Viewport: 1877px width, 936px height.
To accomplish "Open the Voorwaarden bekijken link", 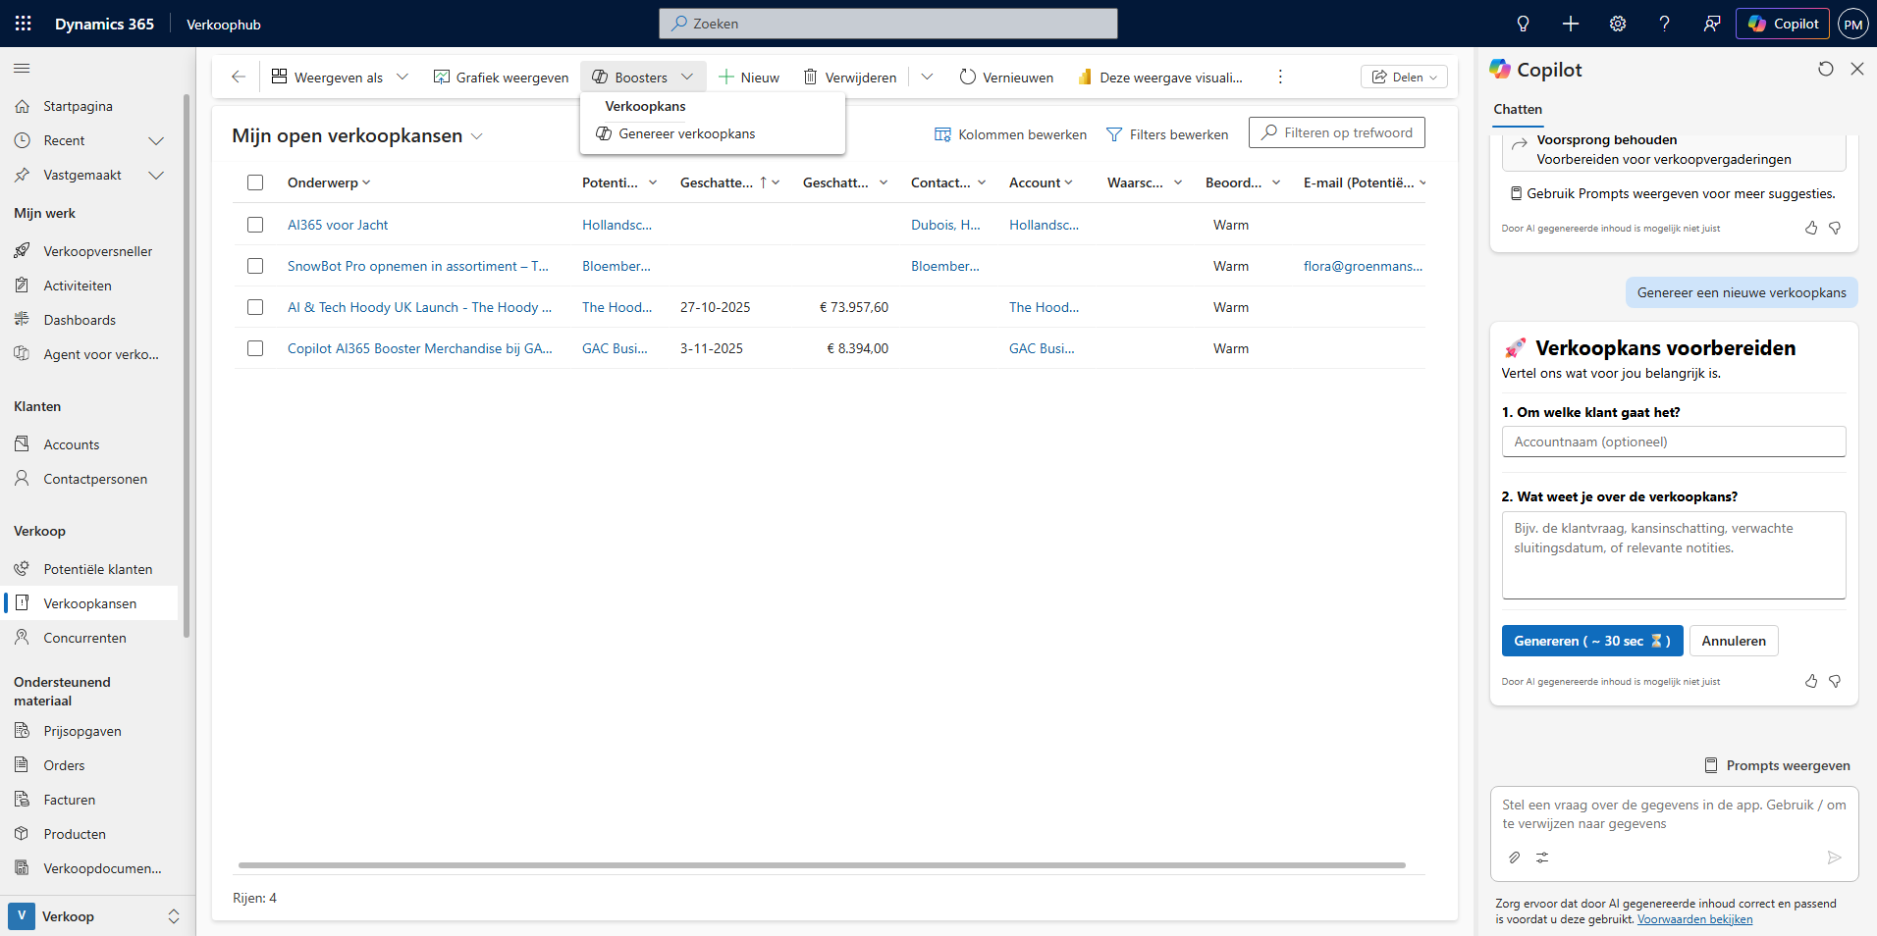I will coord(1694,919).
